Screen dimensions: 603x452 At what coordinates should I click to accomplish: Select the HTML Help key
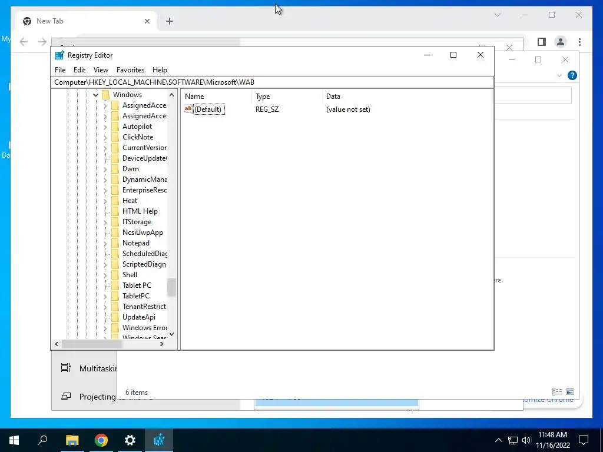coord(140,211)
